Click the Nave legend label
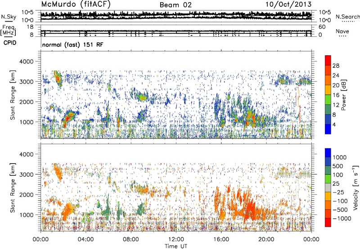Screen dimensions: 360x249 (342, 31)
